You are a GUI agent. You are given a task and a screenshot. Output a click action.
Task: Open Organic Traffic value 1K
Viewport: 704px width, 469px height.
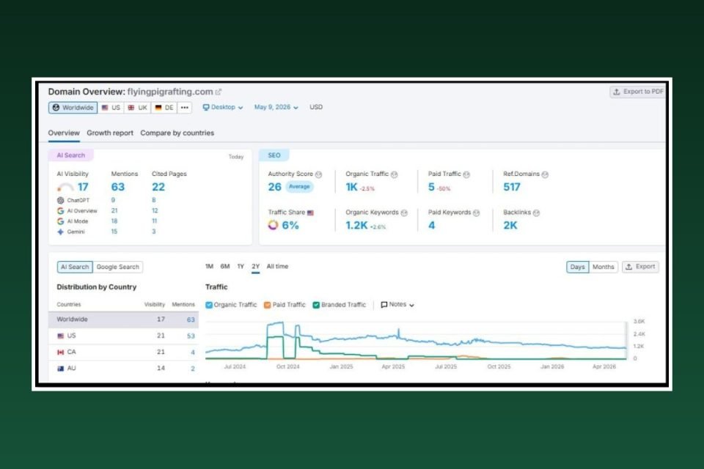click(351, 187)
